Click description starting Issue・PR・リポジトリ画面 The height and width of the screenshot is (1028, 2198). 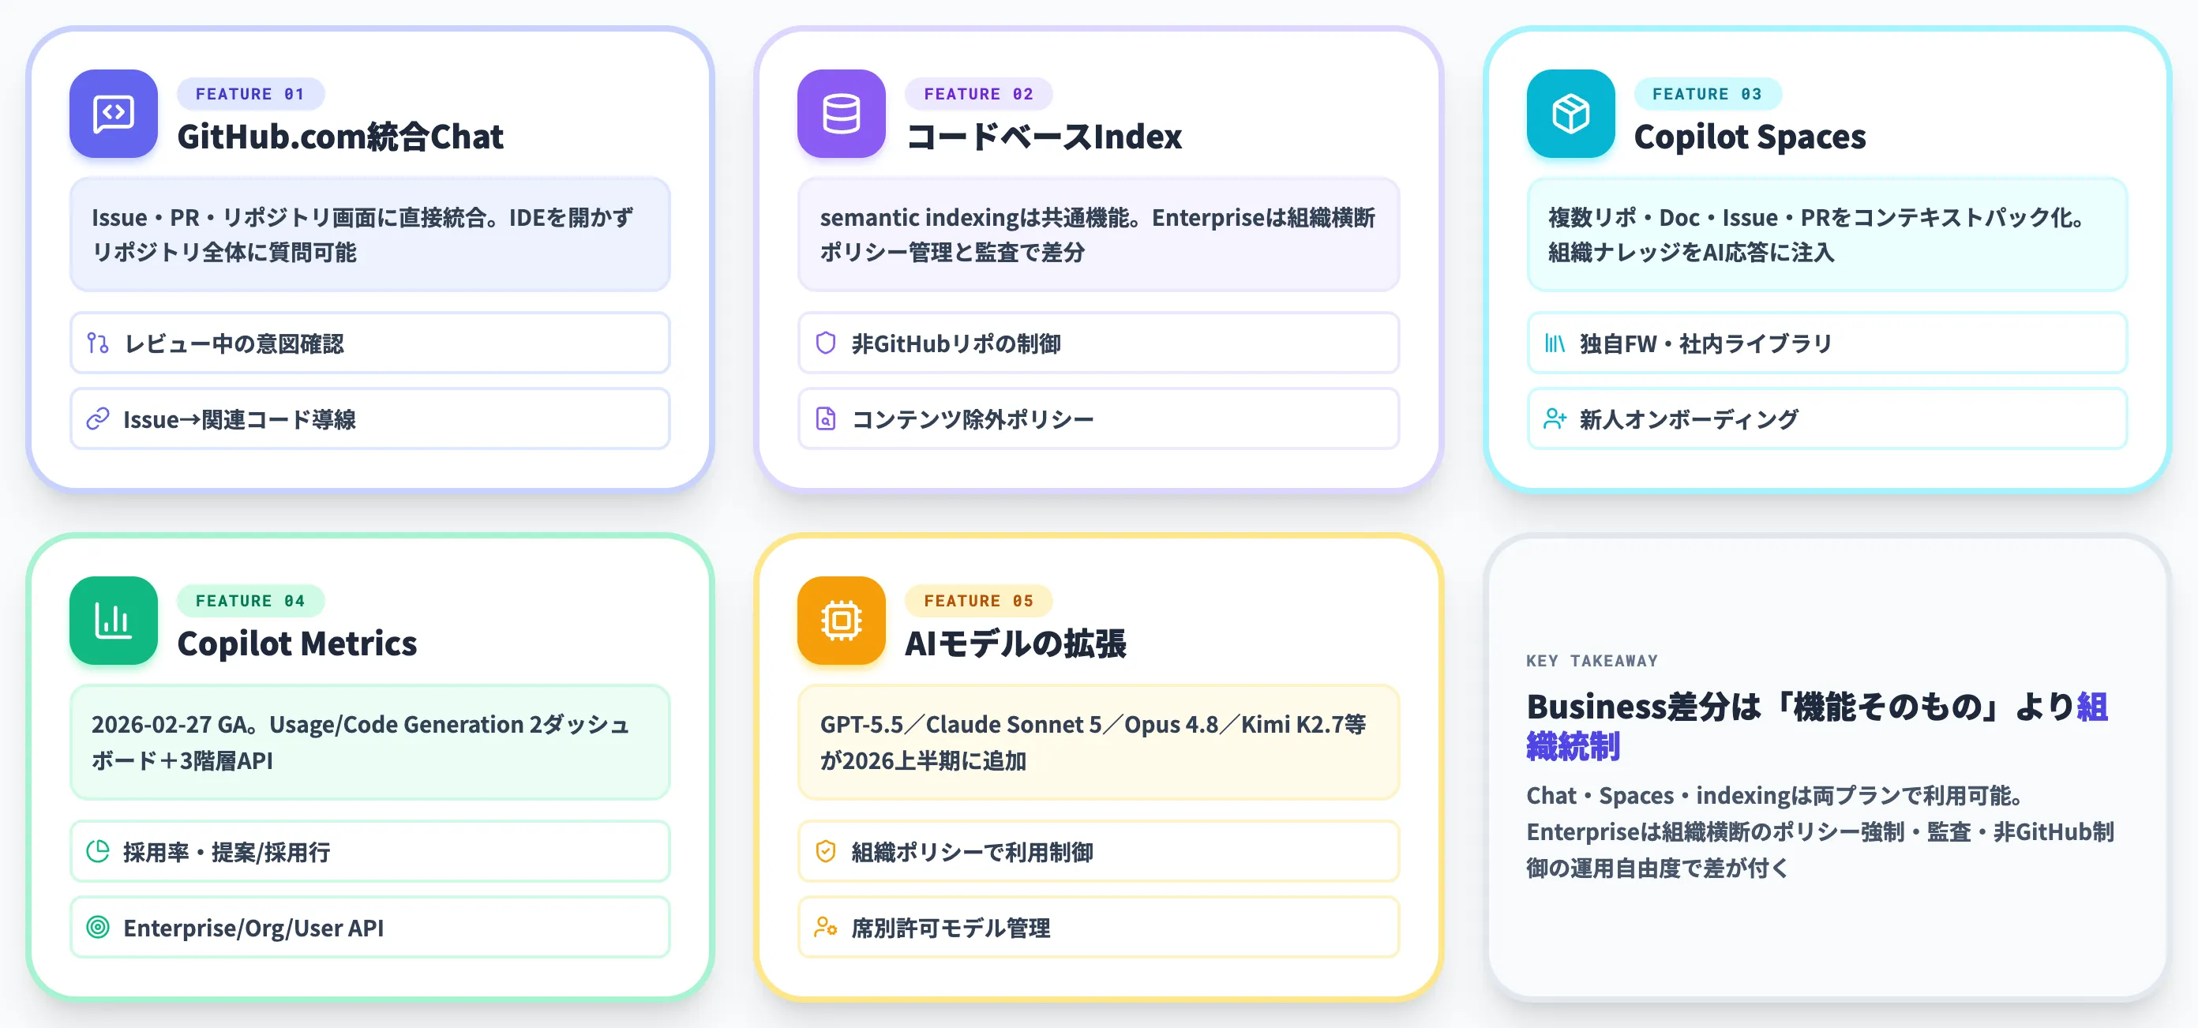(362, 234)
